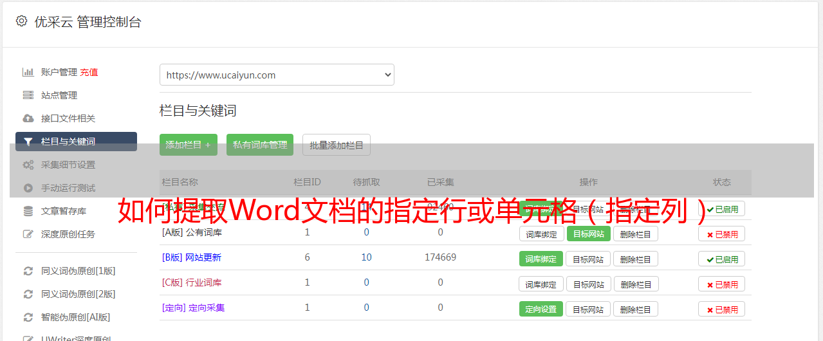Screen dimensions: 823x341
Task: Click the 栏目与关键词 page heading
Action: tap(198, 111)
